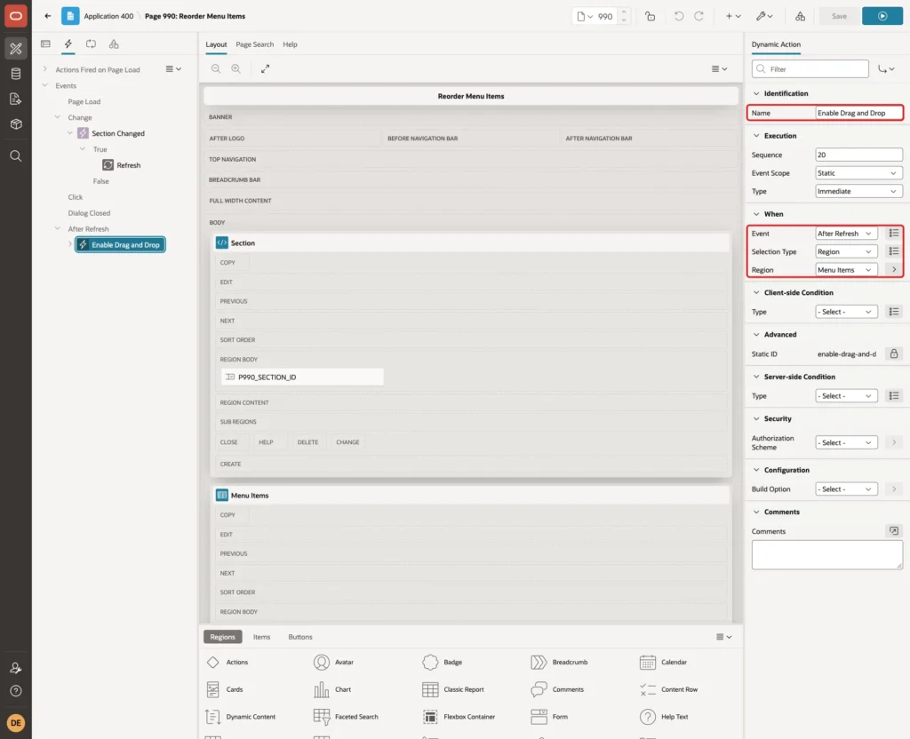Open Team Development sidebar icon
910x739 pixels.
tap(16, 99)
